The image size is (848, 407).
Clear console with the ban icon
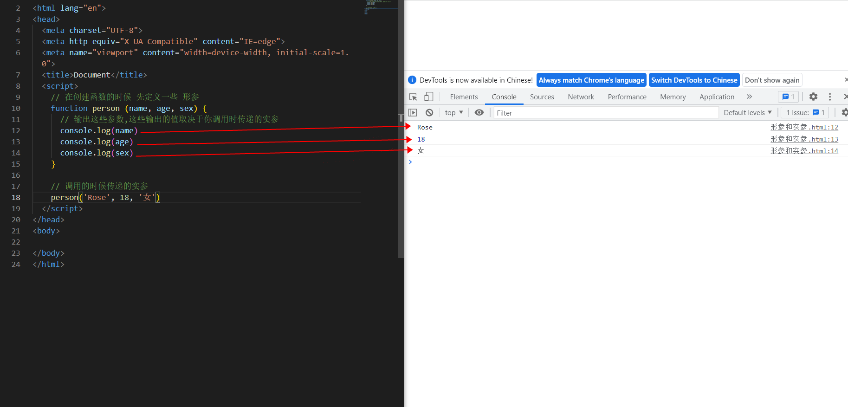click(429, 112)
